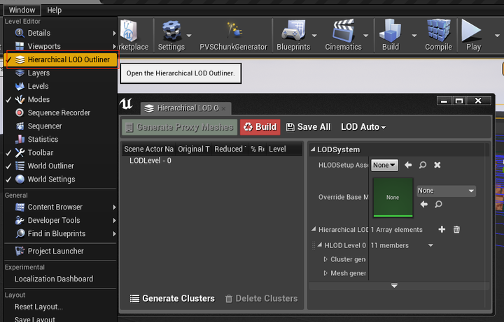Screen dimensions: 504x322
Task: Open the Details submenu
Action: click(x=60, y=33)
